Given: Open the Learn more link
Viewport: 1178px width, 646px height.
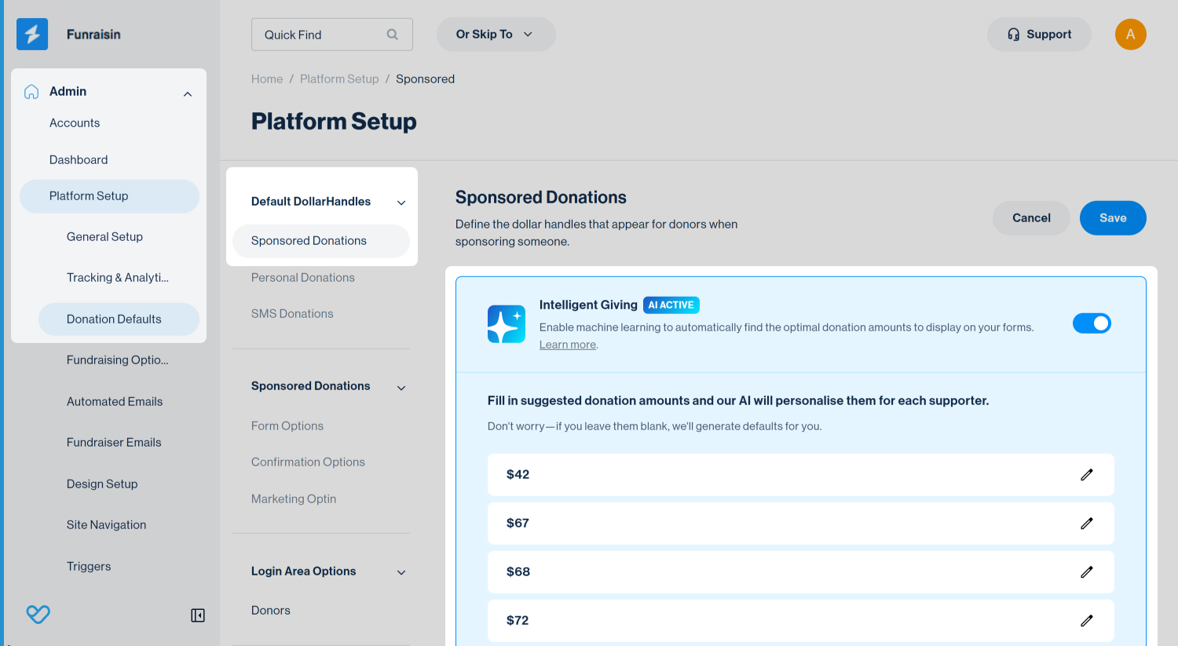Looking at the screenshot, I should (567, 345).
